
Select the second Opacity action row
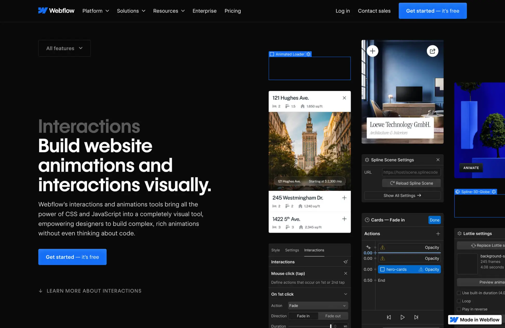[409, 258]
